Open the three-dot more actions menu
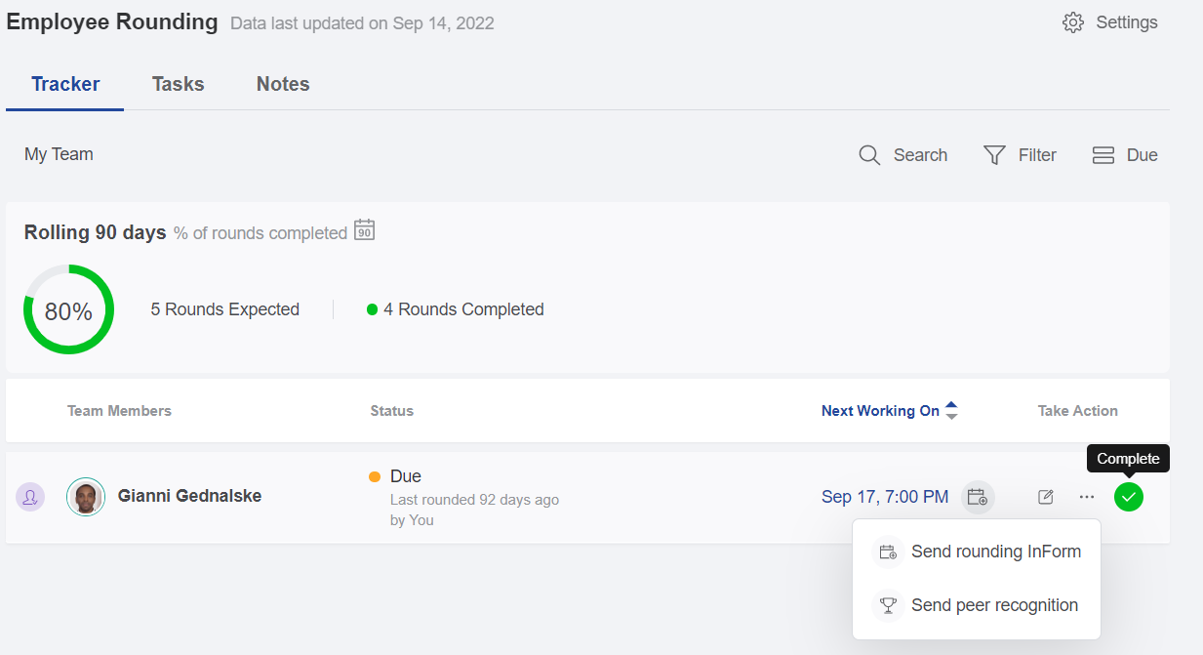The width and height of the screenshot is (1203, 655). coord(1087,497)
